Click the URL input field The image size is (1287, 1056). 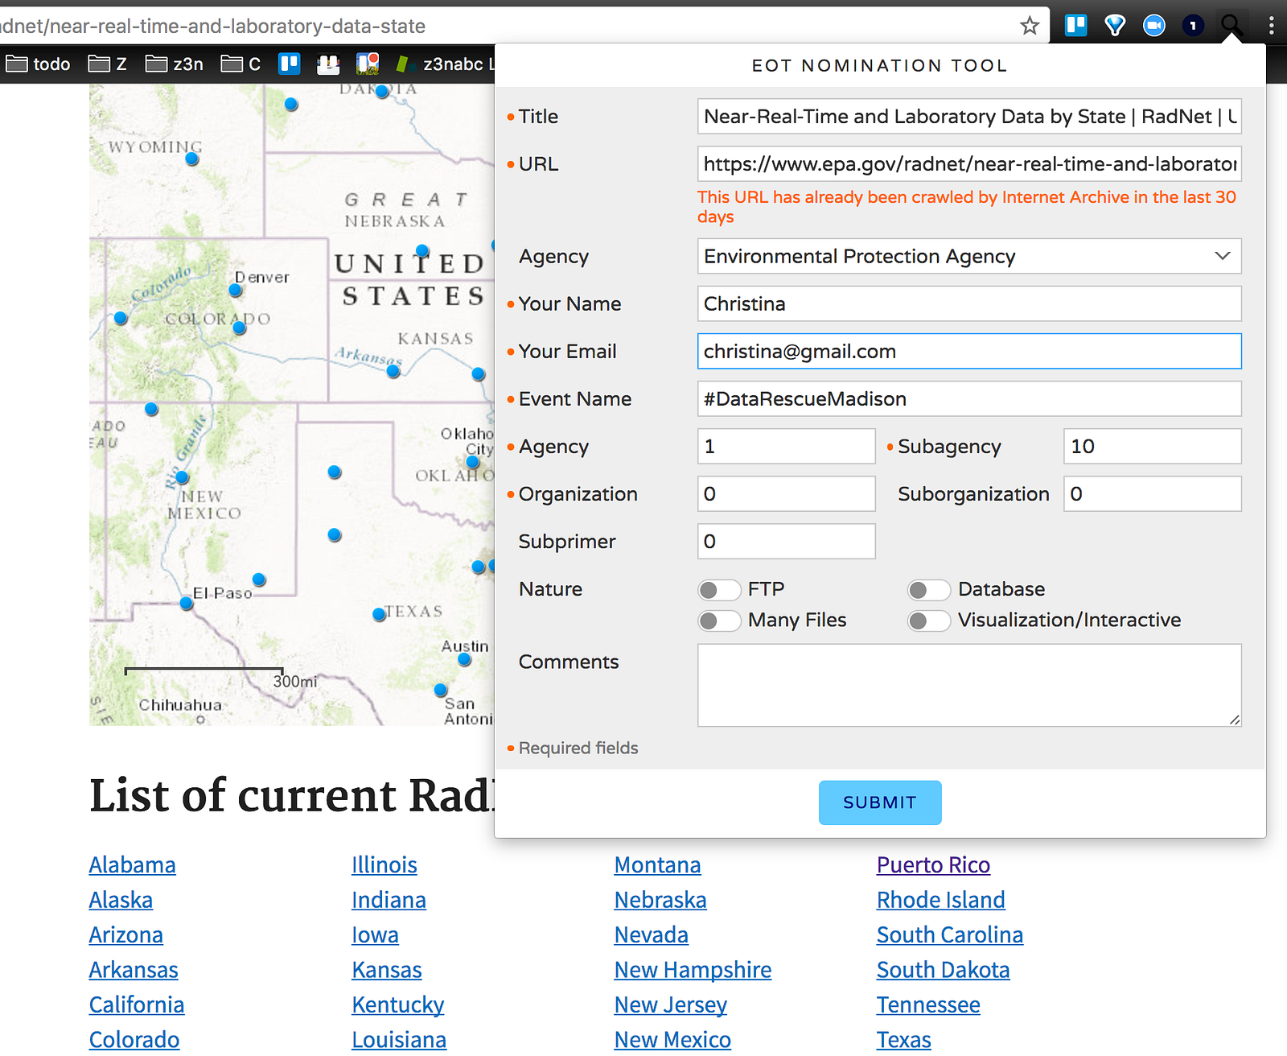pos(969,163)
